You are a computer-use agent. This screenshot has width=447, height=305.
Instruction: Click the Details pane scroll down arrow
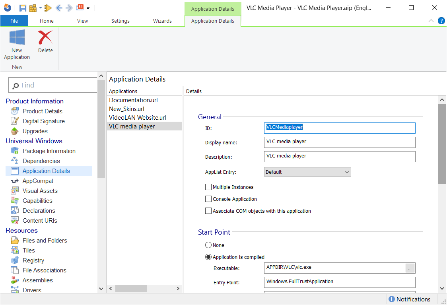[x=442, y=288]
